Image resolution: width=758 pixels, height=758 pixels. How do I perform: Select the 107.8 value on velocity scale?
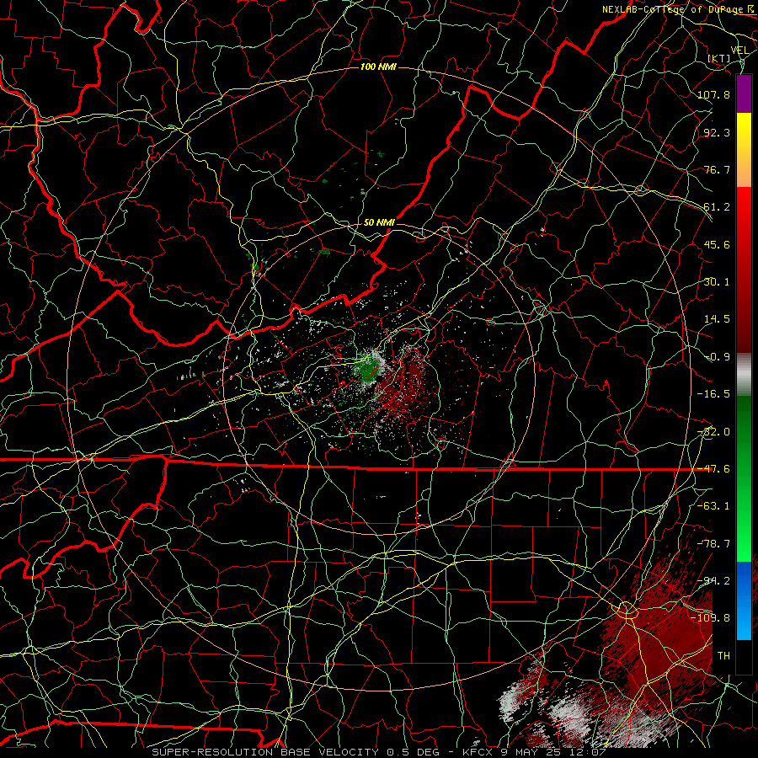[713, 94]
